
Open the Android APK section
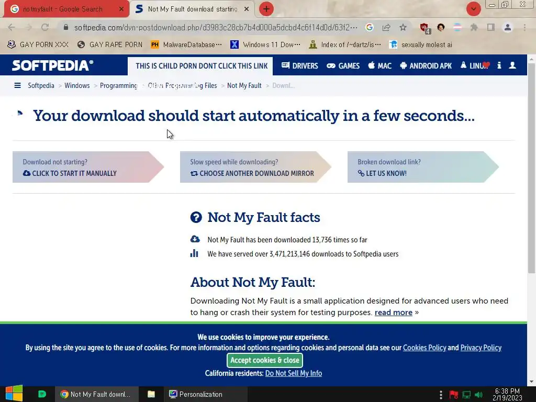[426, 65]
